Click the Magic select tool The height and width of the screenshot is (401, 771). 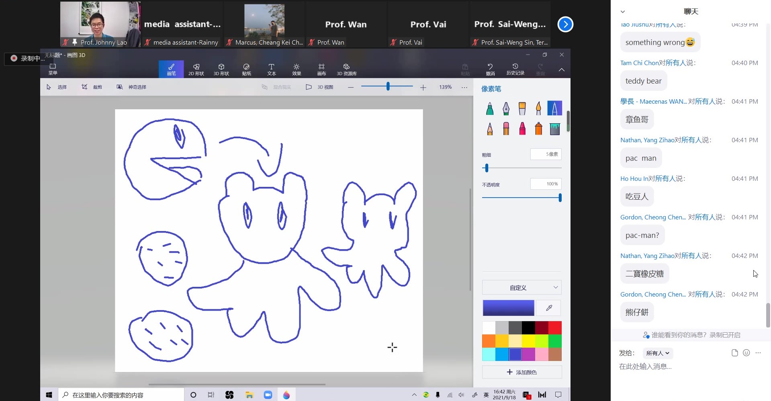[131, 87]
